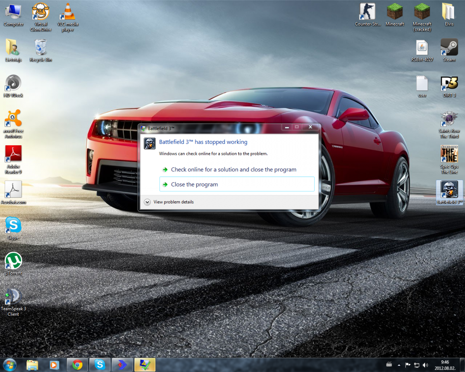Launch VLC media player shortcut
This screenshot has height=372, width=465.
(x=68, y=17)
